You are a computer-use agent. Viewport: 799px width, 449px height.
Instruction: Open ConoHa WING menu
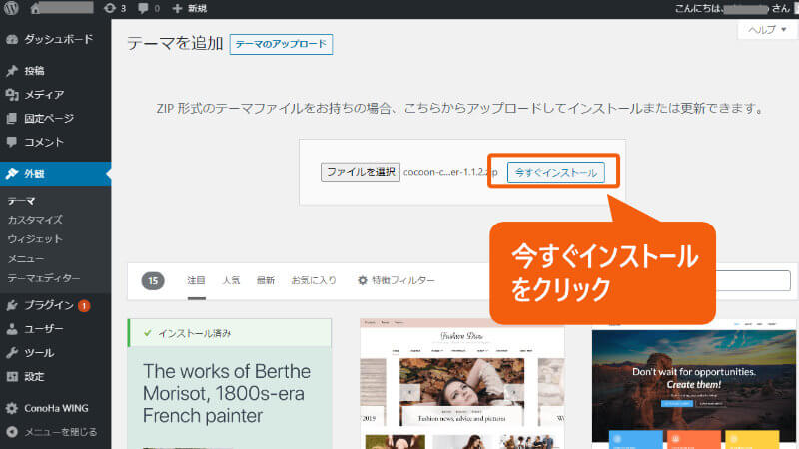point(56,408)
